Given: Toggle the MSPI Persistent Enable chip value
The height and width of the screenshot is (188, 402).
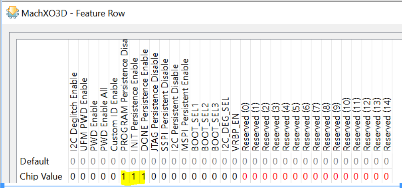Looking at the screenshot, I should click(184, 176).
